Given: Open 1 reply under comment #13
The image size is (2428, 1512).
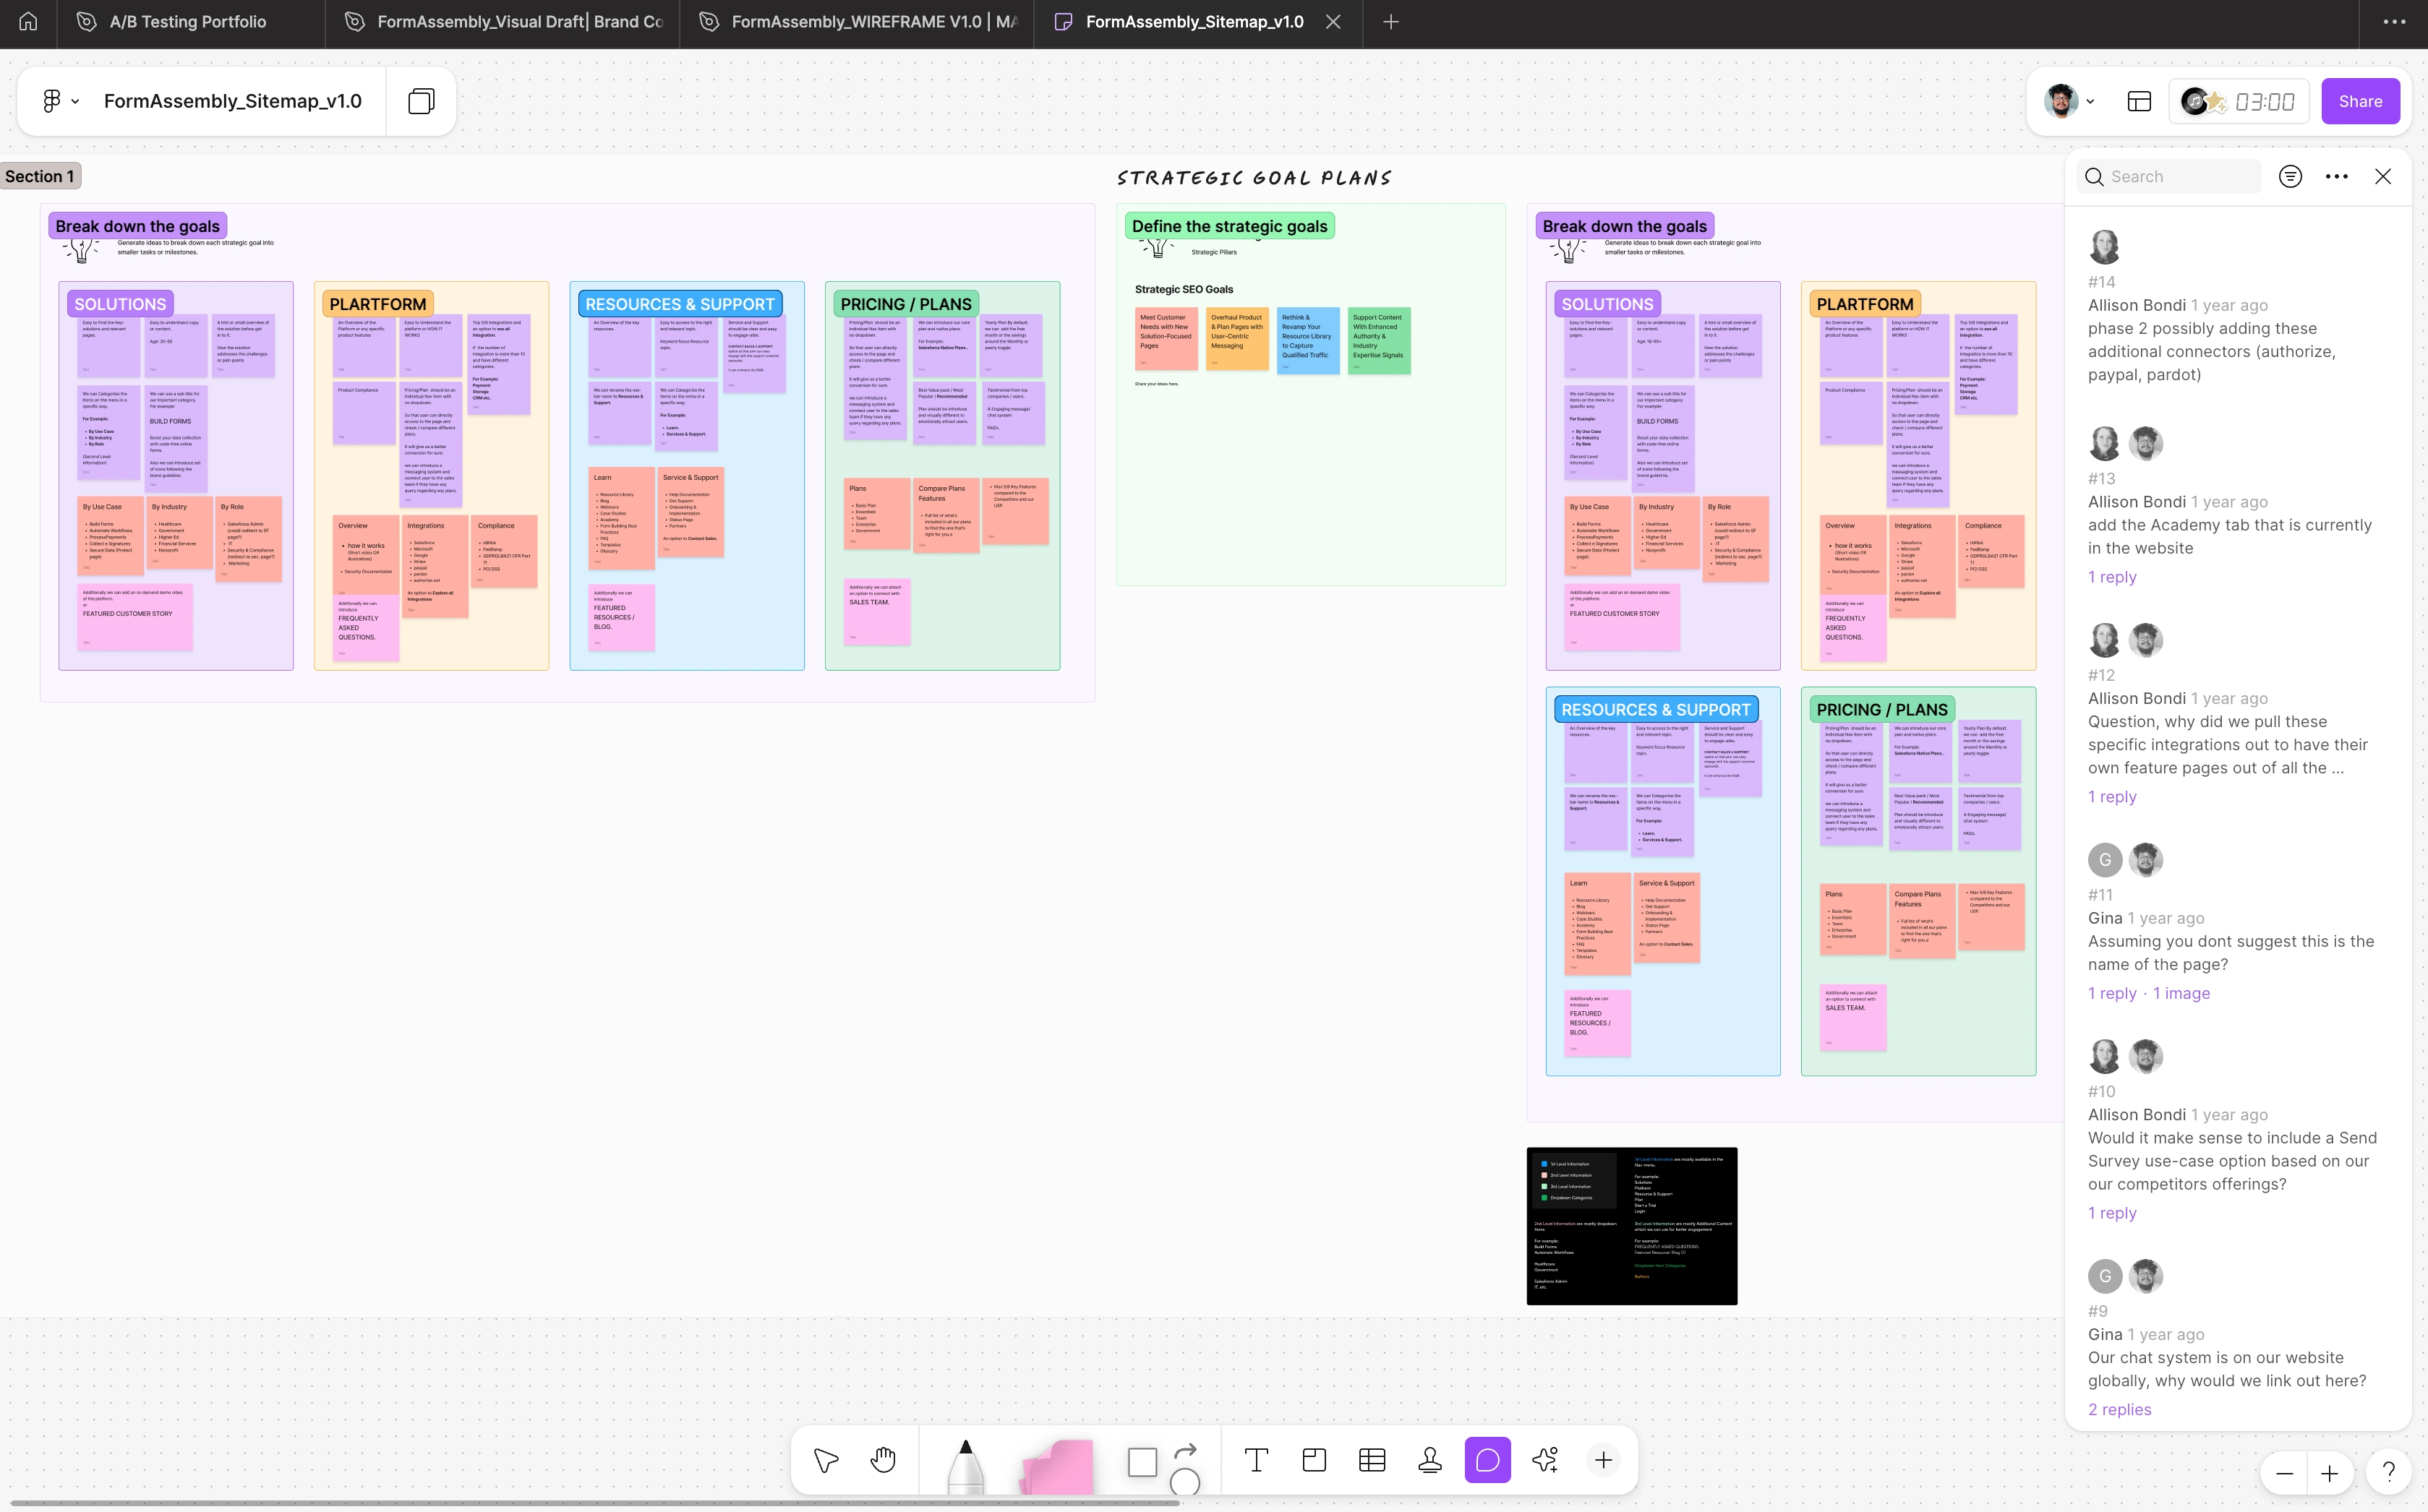Looking at the screenshot, I should coord(2112,577).
